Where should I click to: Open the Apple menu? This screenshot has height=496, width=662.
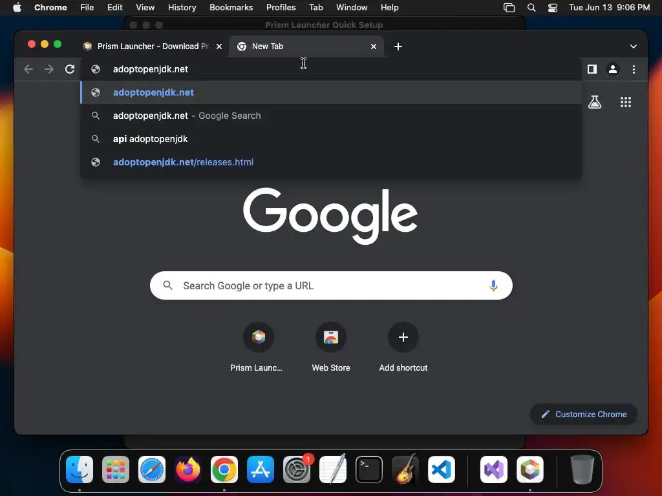point(17,8)
